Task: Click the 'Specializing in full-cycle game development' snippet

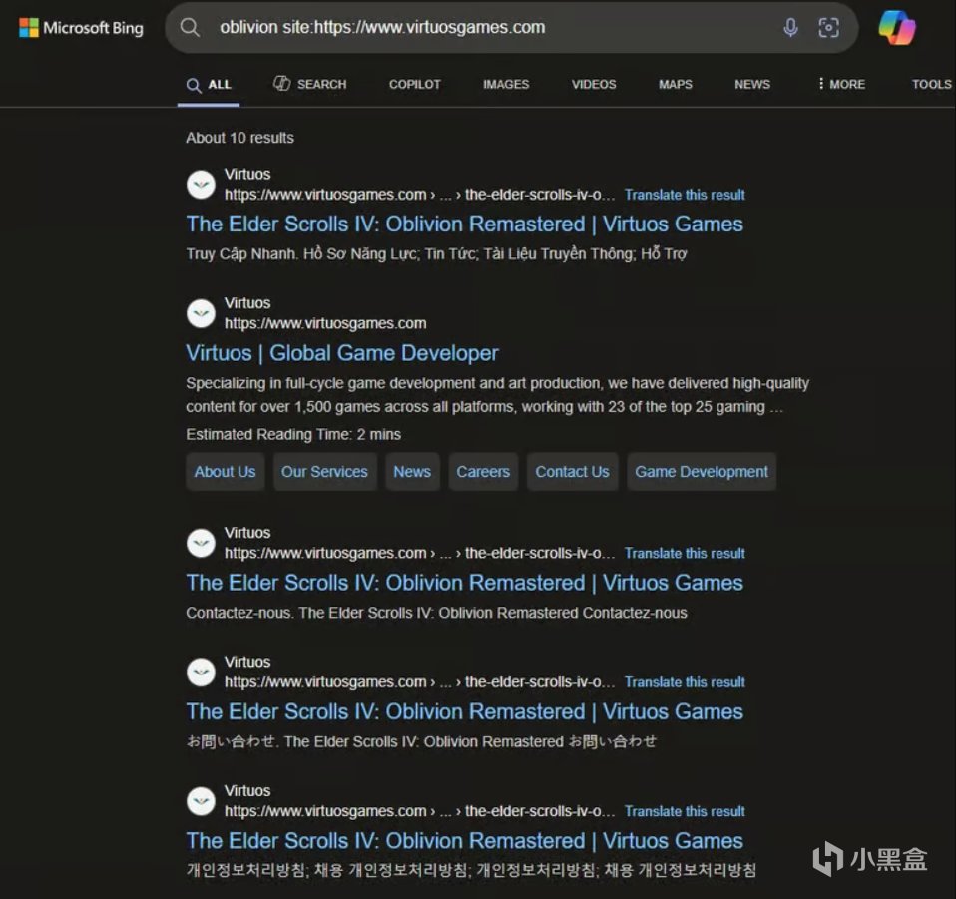Action: click(498, 395)
